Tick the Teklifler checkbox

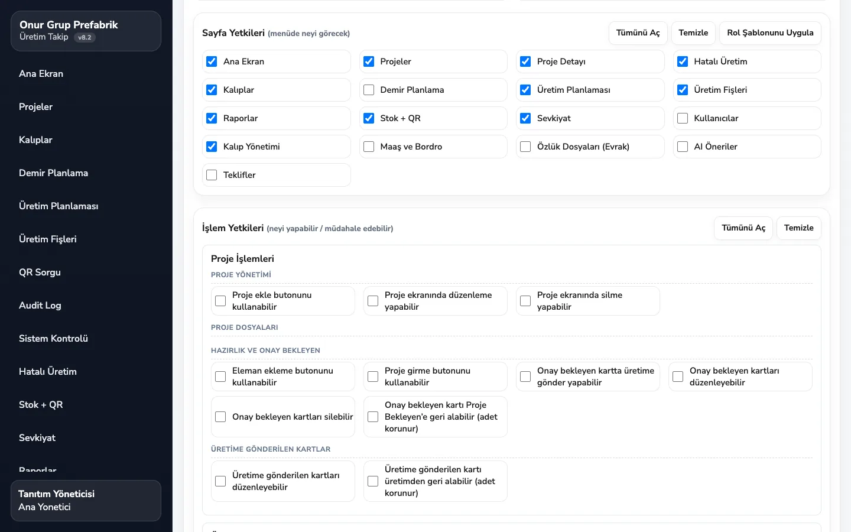point(212,175)
